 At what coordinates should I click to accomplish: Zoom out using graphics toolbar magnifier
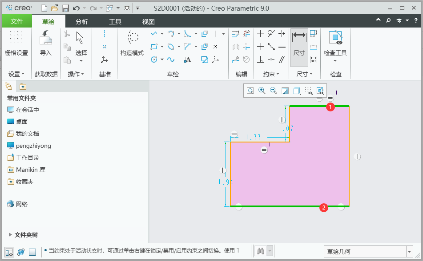coord(274,91)
